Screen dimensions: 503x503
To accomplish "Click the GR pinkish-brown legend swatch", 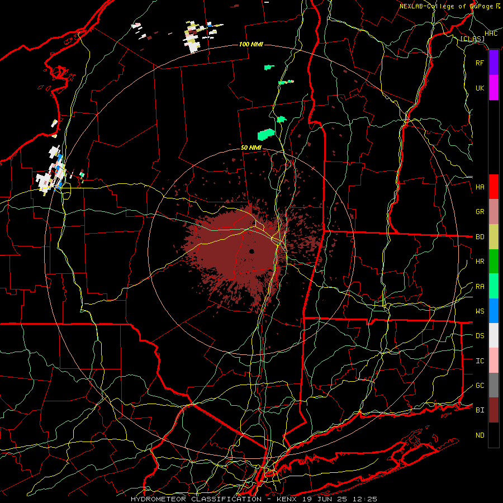I will click(x=493, y=212).
